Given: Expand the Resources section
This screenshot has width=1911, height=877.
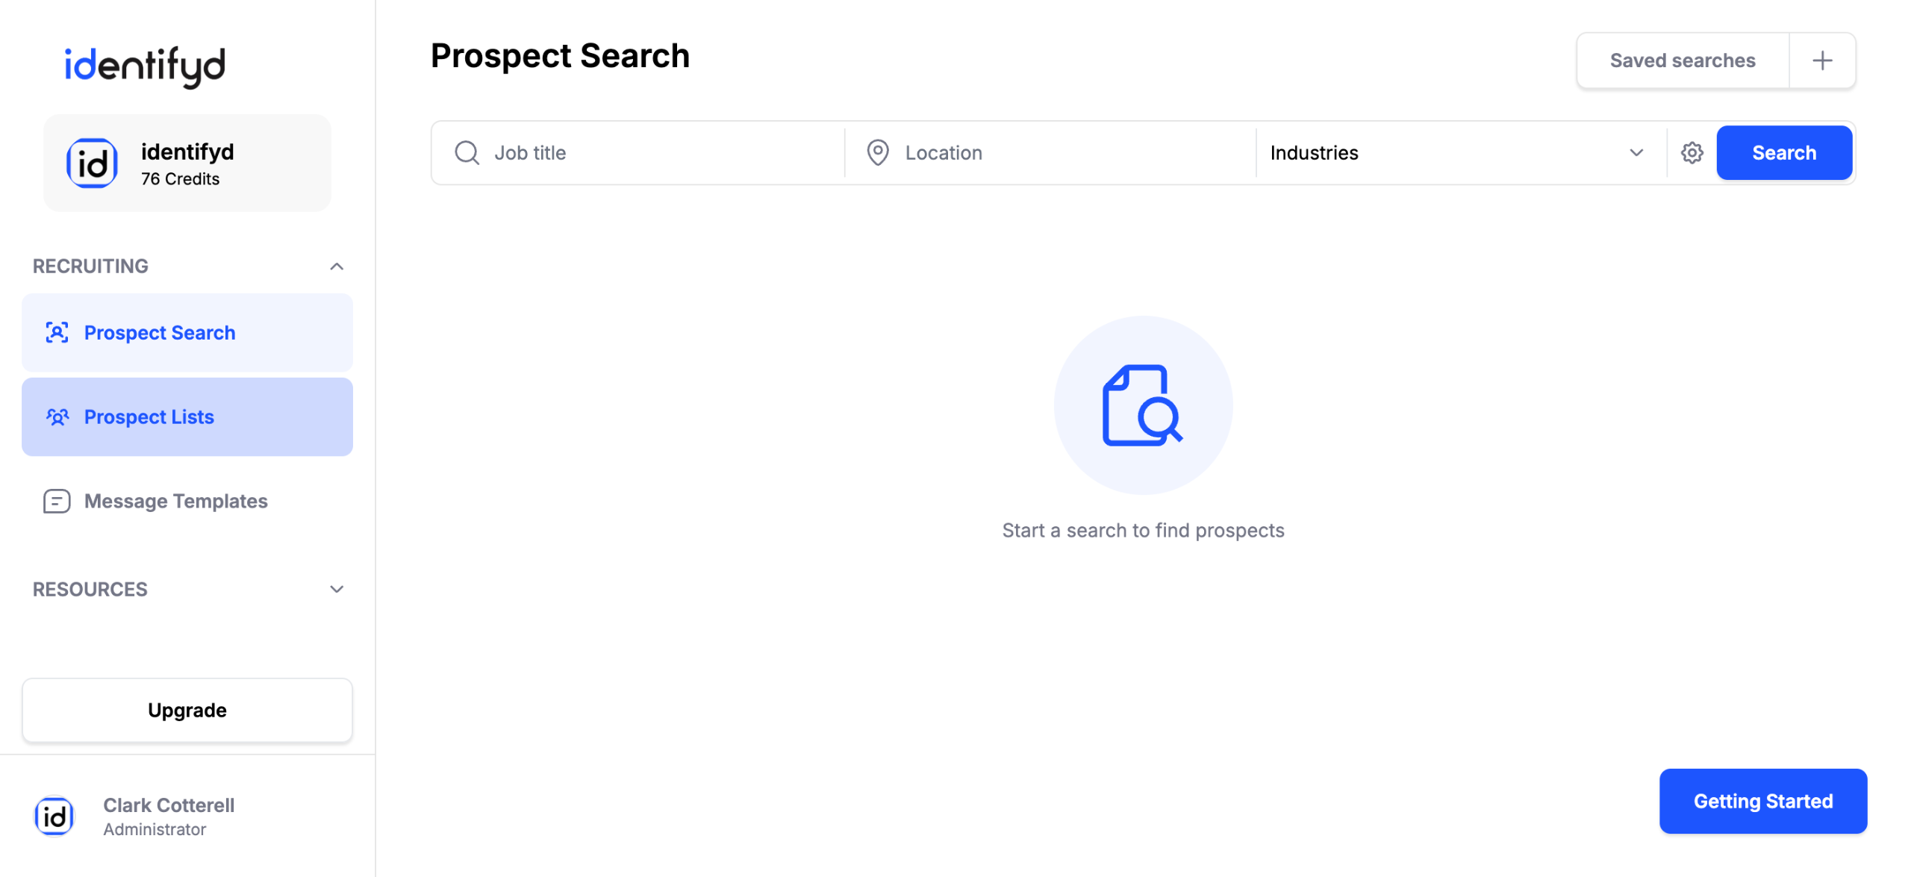Looking at the screenshot, I should 337,590.
